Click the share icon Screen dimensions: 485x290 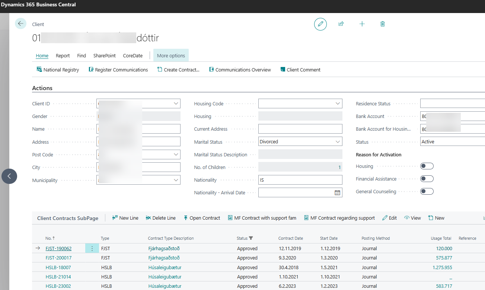click(x=341, y=24)
